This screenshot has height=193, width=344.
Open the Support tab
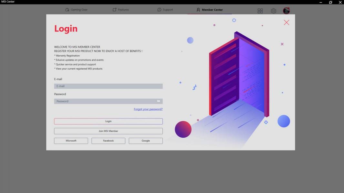[x=165, y=10]
